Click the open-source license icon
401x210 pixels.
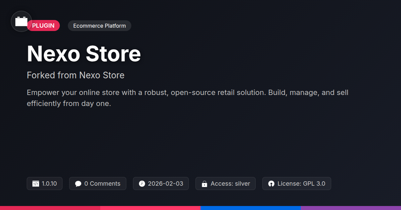[x=271, y=184]
